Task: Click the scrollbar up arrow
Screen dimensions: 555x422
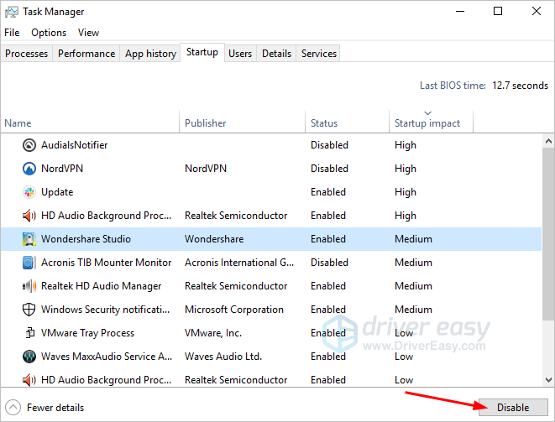Action: tap(548, 141)
